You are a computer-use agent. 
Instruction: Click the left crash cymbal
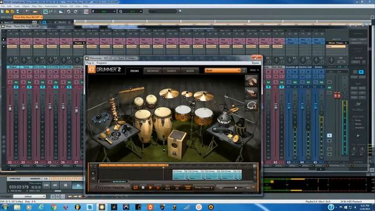(x=169, y=93)
